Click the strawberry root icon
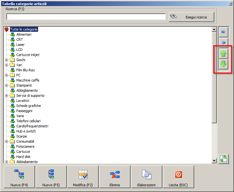 point(6,29)
